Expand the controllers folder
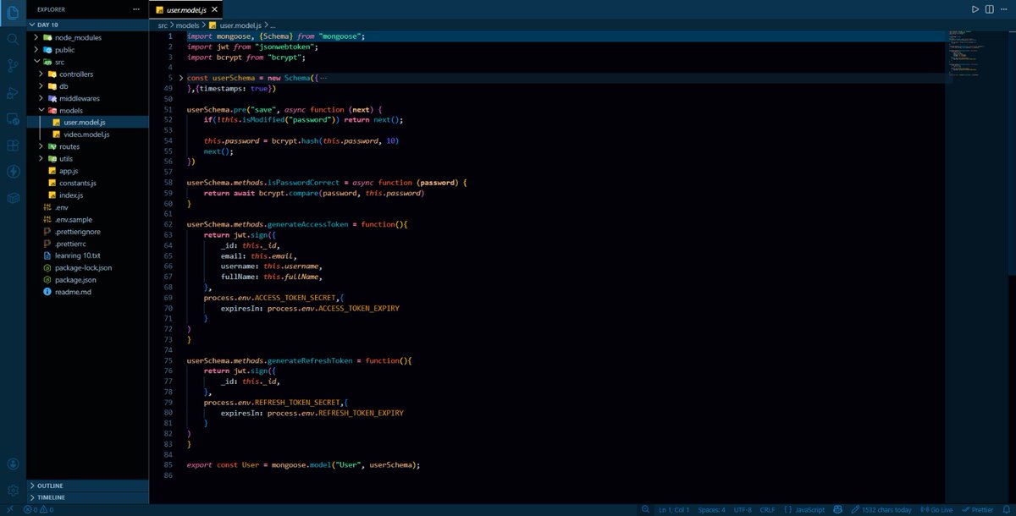Image resolution: width=1016 pixels, height=516 pixels. (x=87, y=74)
